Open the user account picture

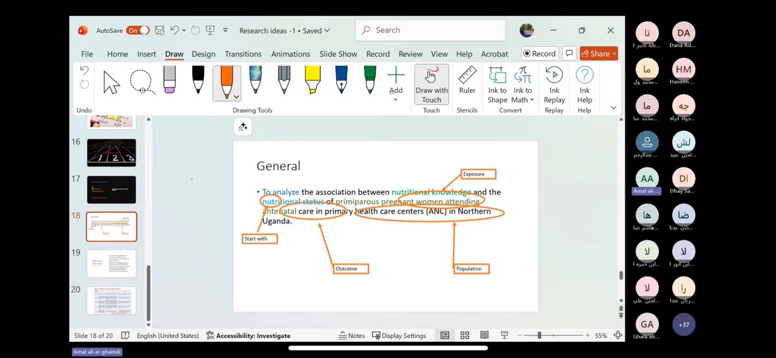pyautogui.click(x=527, y=30)
